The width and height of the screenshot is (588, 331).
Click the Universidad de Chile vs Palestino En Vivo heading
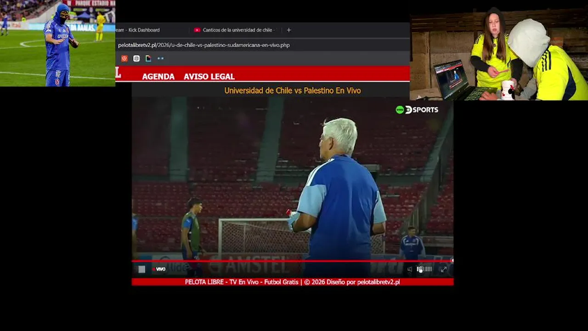[292, 91]
